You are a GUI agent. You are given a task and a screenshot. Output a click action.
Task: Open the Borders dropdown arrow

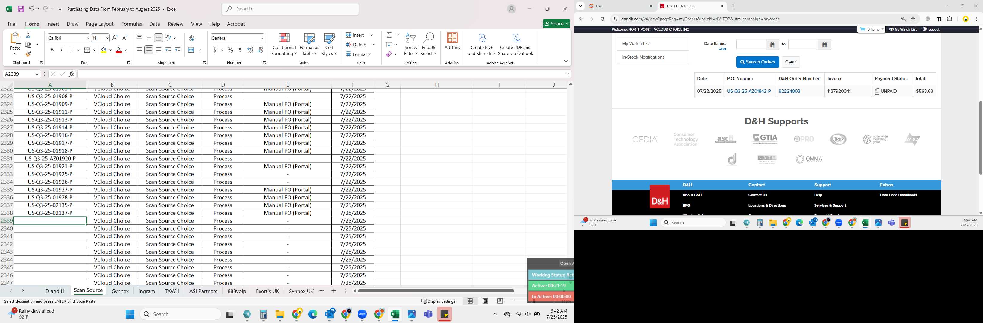[x=94, y=50]
